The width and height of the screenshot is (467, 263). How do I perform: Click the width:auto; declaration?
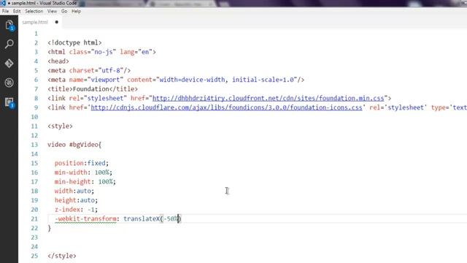(x=74, y=191)
